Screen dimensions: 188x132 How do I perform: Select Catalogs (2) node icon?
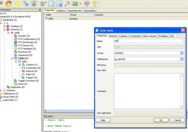point(8,26)
